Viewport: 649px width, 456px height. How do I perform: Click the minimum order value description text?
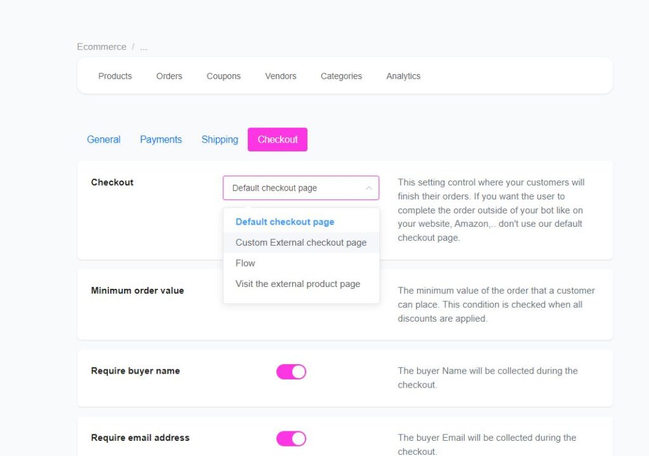tap(496, 305)
